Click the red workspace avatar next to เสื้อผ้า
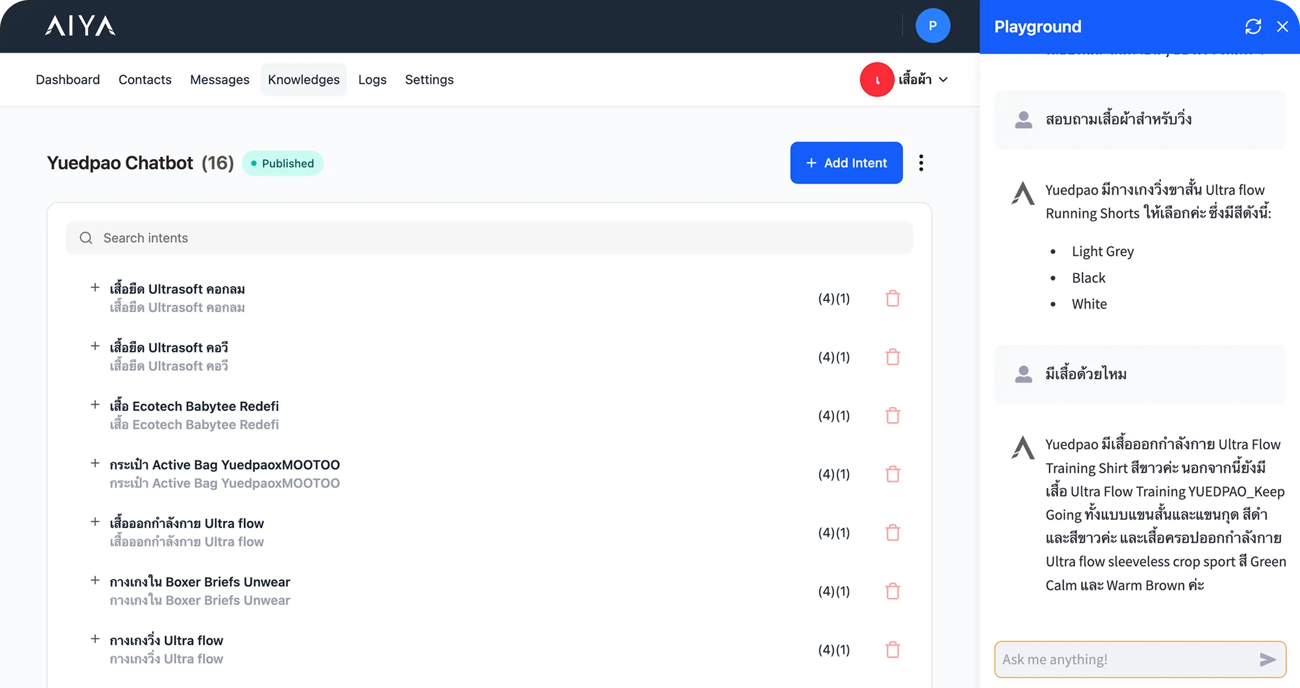Image resolution: width=1300 pixels, height=688 pixels. pos(877,79)
